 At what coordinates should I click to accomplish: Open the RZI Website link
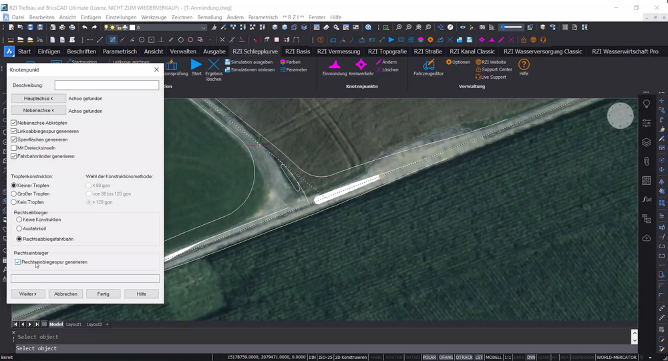click(x=491, y=62)
